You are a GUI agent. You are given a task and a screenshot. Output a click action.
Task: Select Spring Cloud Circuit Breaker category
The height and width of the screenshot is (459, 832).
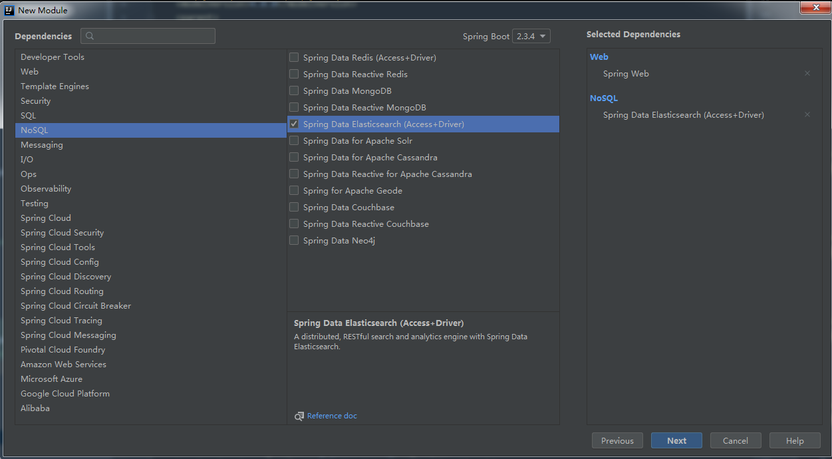pyautogui.click(x=150, y=306)
